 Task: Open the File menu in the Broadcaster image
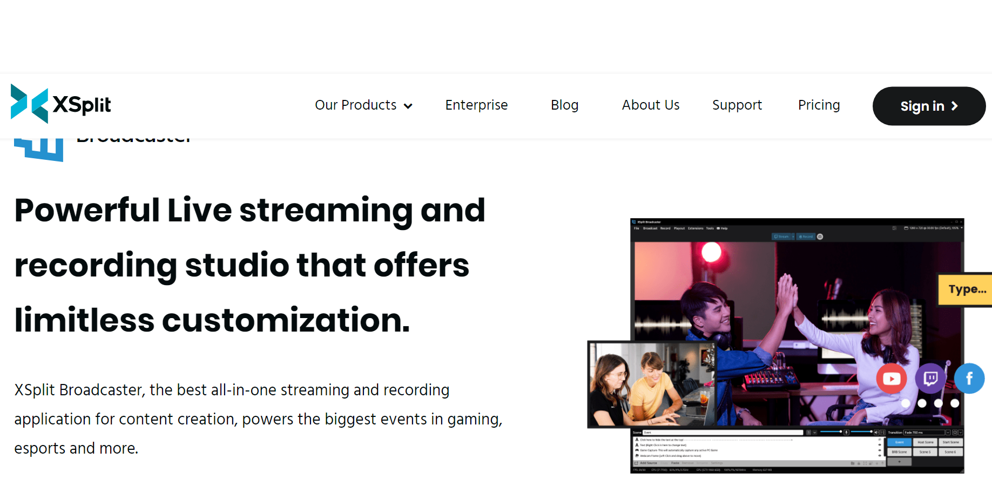(x=636, y=228)
